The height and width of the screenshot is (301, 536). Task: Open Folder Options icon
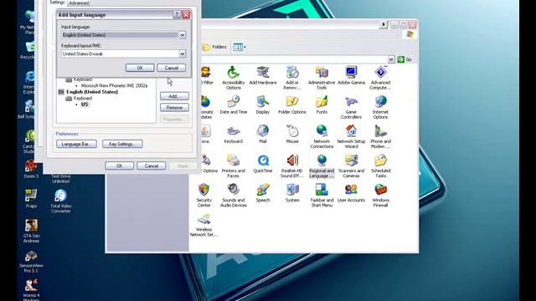point(292,105)
